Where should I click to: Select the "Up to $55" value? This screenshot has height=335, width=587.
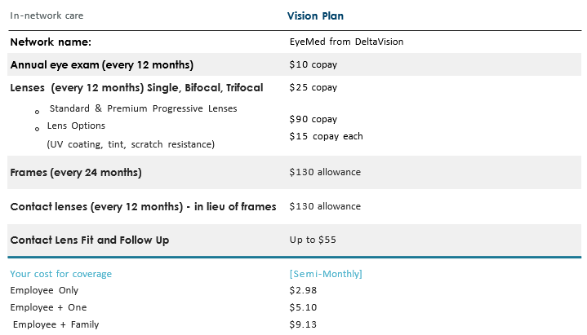[313, 240]
